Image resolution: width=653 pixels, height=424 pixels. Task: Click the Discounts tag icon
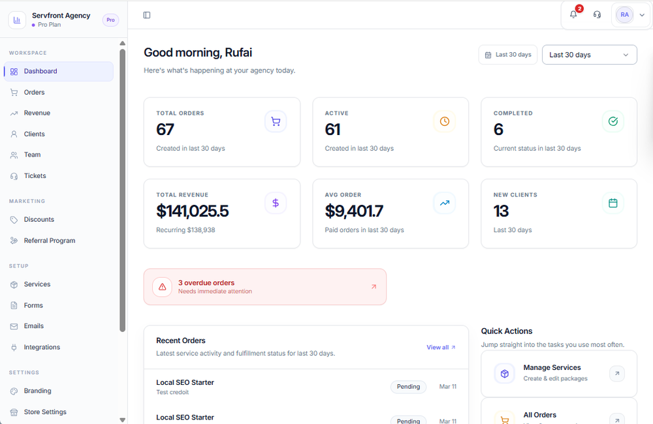point(14,219)
